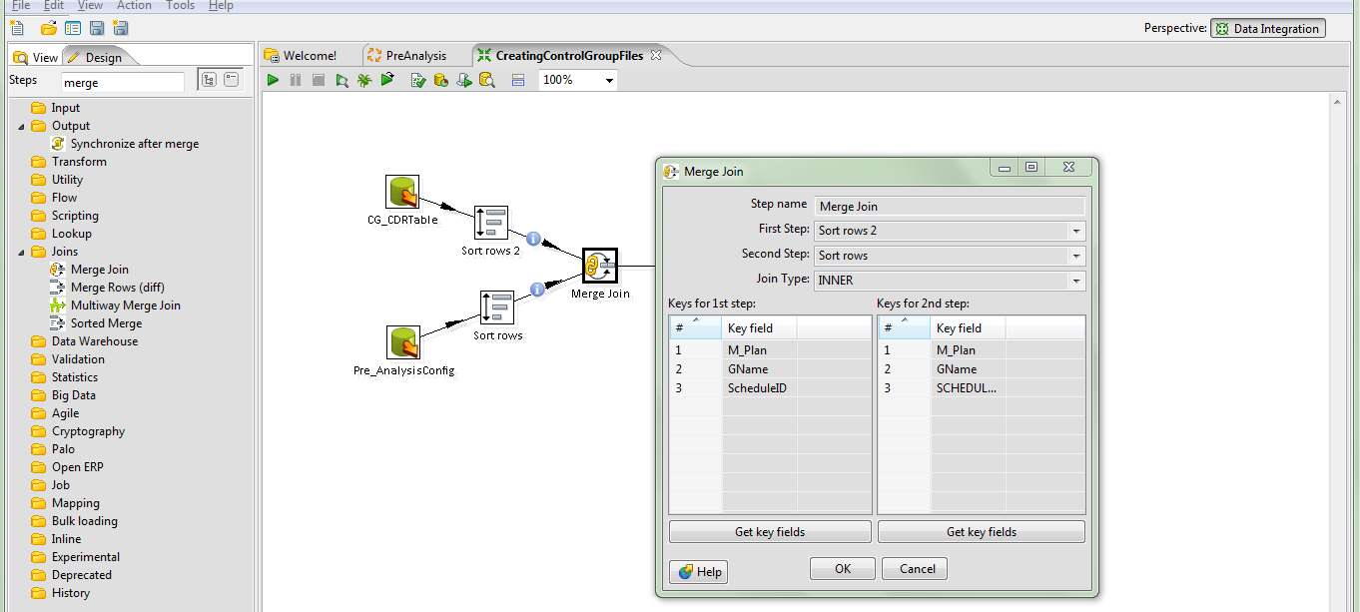Run the transformation

coord(273,80)
